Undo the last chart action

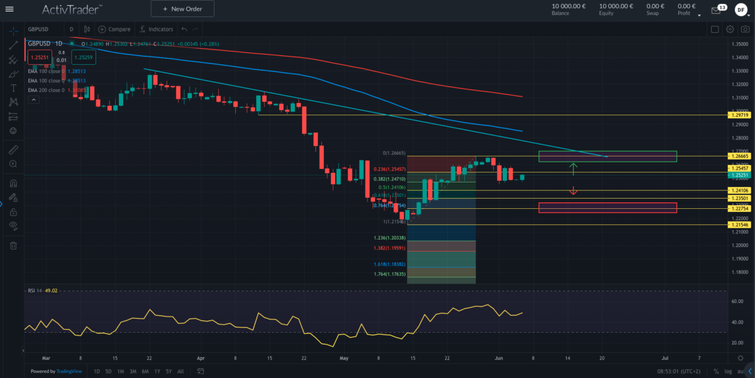(184, 29)
